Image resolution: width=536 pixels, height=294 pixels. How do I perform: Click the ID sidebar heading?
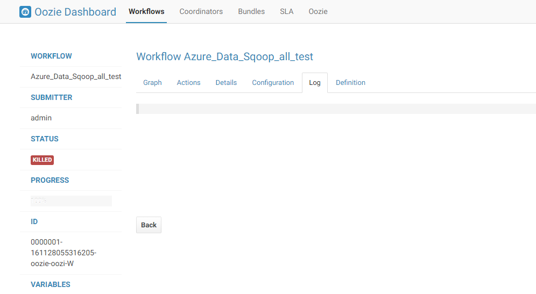pyautogui.click(x=34, y=221)
